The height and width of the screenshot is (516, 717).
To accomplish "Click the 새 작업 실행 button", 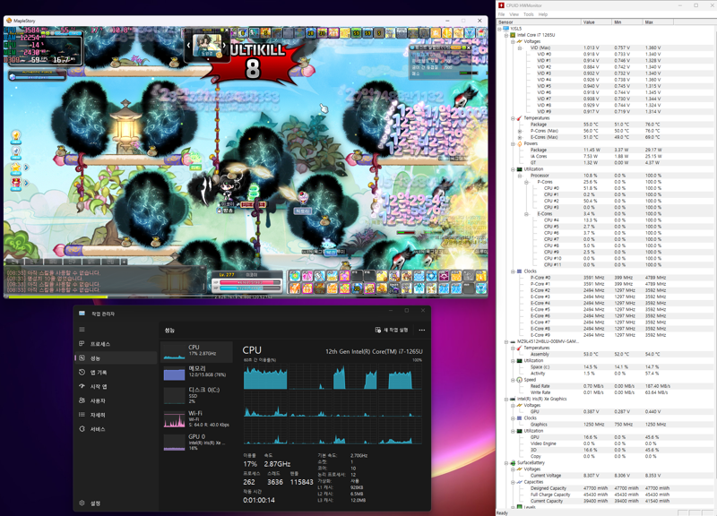I will point(392,330).
